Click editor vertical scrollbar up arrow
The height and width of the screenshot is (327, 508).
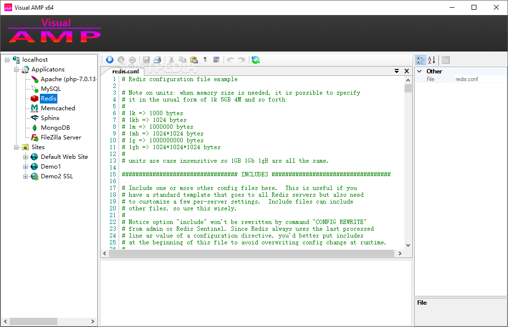[x=408, y=80]
